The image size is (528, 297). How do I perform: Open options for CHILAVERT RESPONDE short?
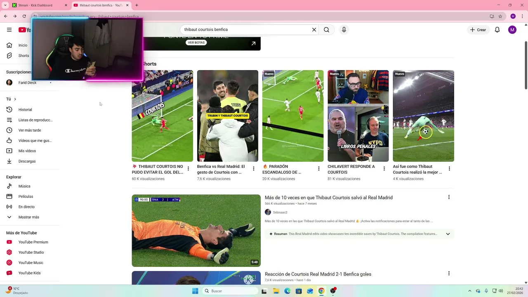coord(384,169)
